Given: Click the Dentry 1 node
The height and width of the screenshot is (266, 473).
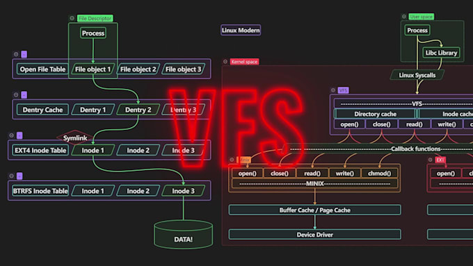Looking at the screenshot, I should click(x=93, y=110).
